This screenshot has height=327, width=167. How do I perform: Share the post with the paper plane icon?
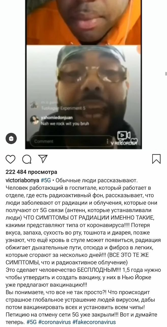(43, 158)
